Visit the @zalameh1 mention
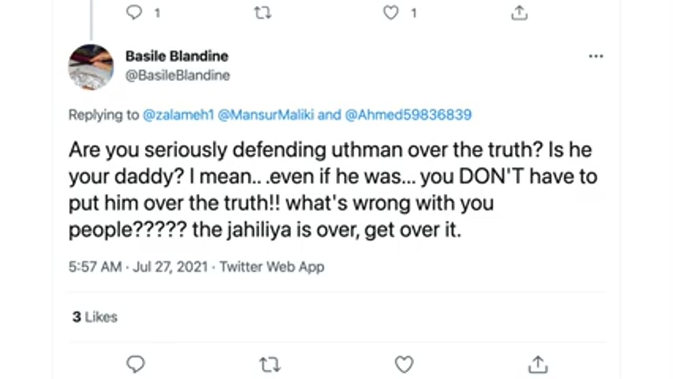673x379 pixels. point(178,115)
